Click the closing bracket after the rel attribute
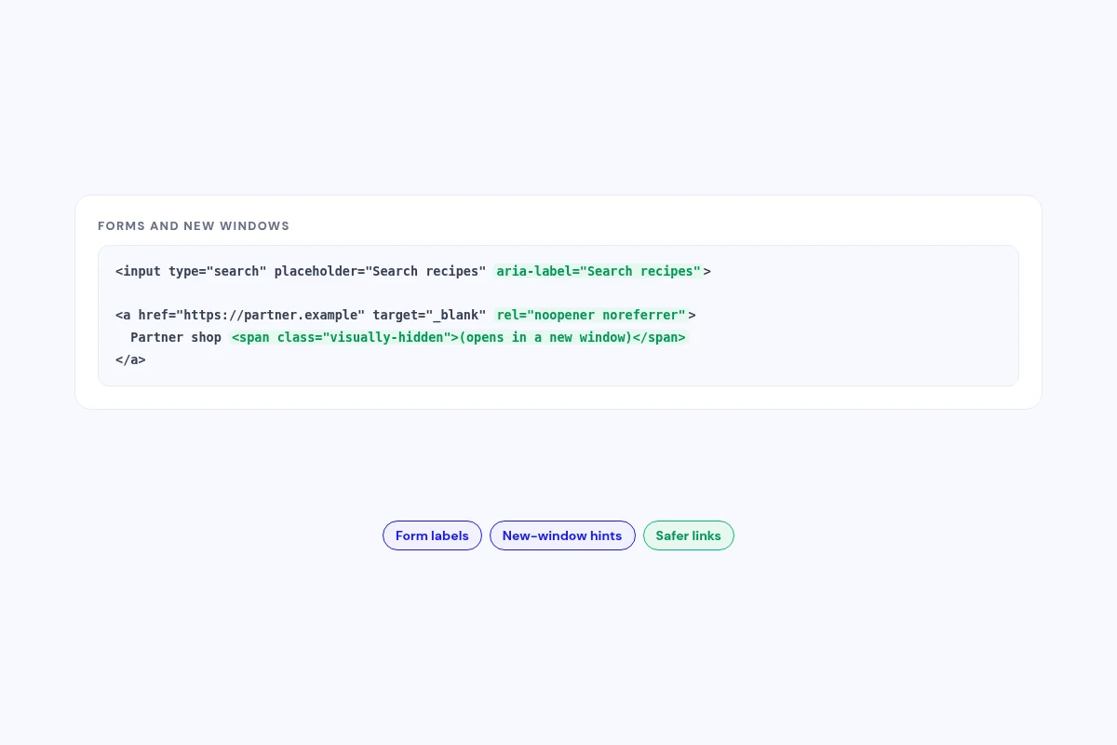Image resolution: width=1117 pixels, height=745 pixels. tap(693, 315)
